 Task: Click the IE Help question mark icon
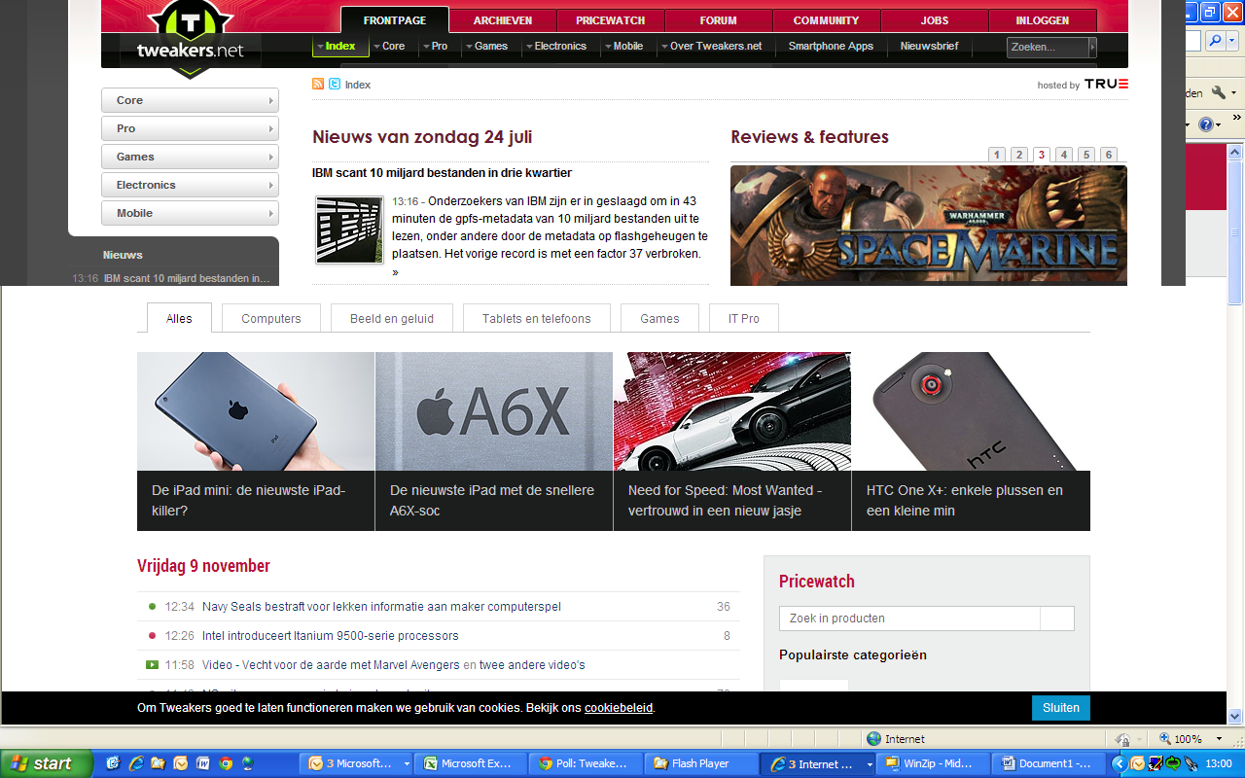point(1205,124)
